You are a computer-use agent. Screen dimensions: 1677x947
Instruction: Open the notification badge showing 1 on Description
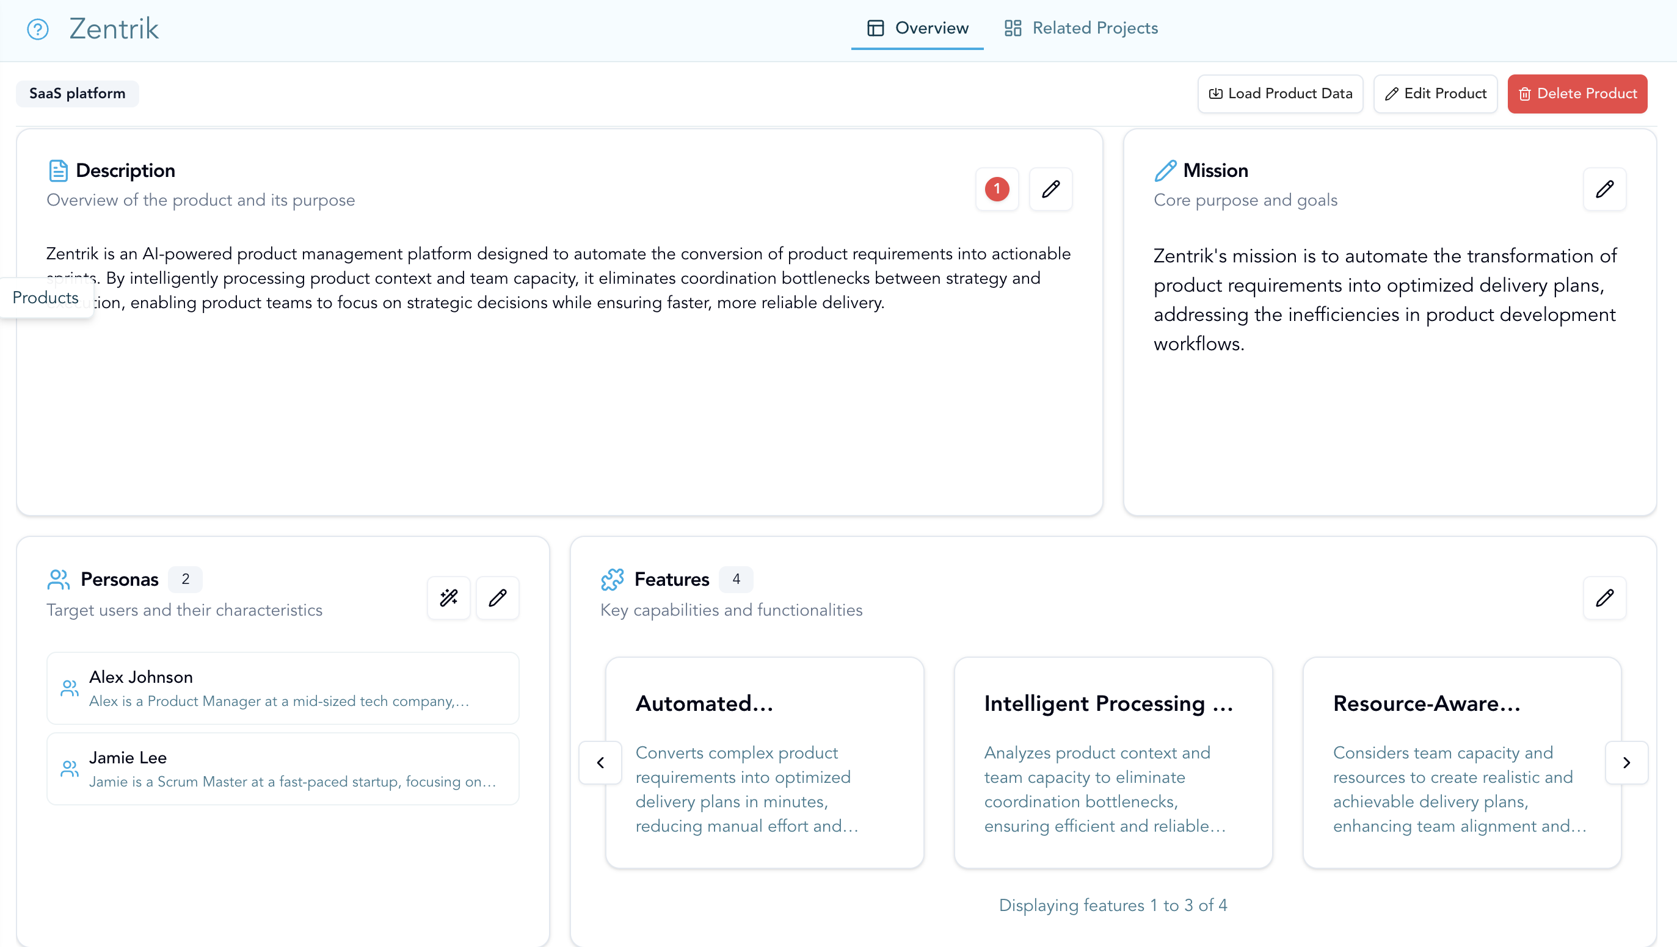(x=997, y=189)
